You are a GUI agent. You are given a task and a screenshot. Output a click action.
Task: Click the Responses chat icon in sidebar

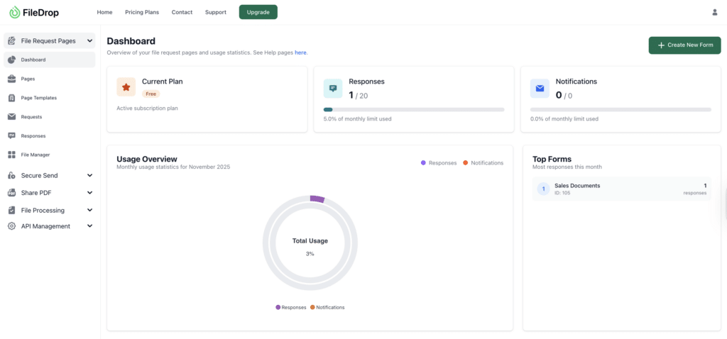pyautogui.click(x=11, y=135)
